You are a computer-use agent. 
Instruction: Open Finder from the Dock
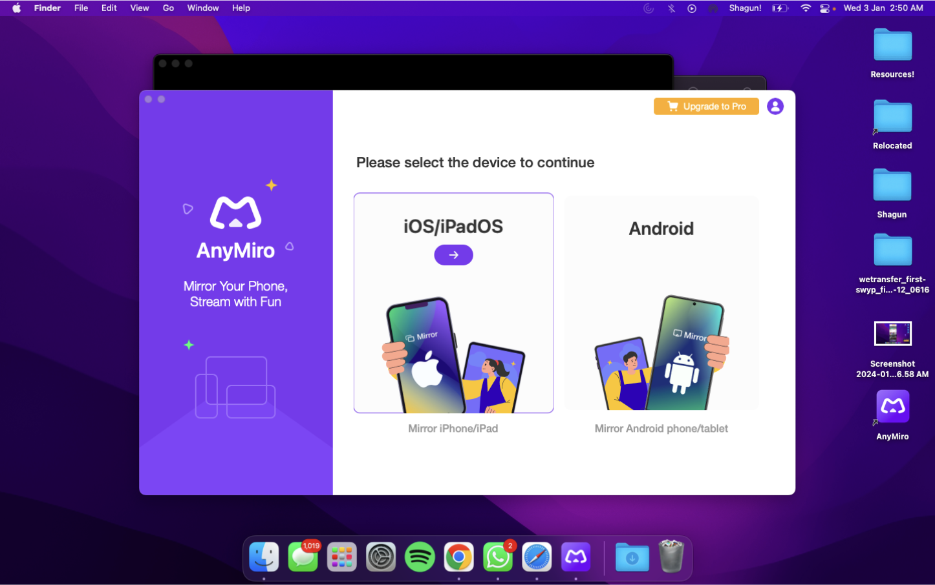264,557
